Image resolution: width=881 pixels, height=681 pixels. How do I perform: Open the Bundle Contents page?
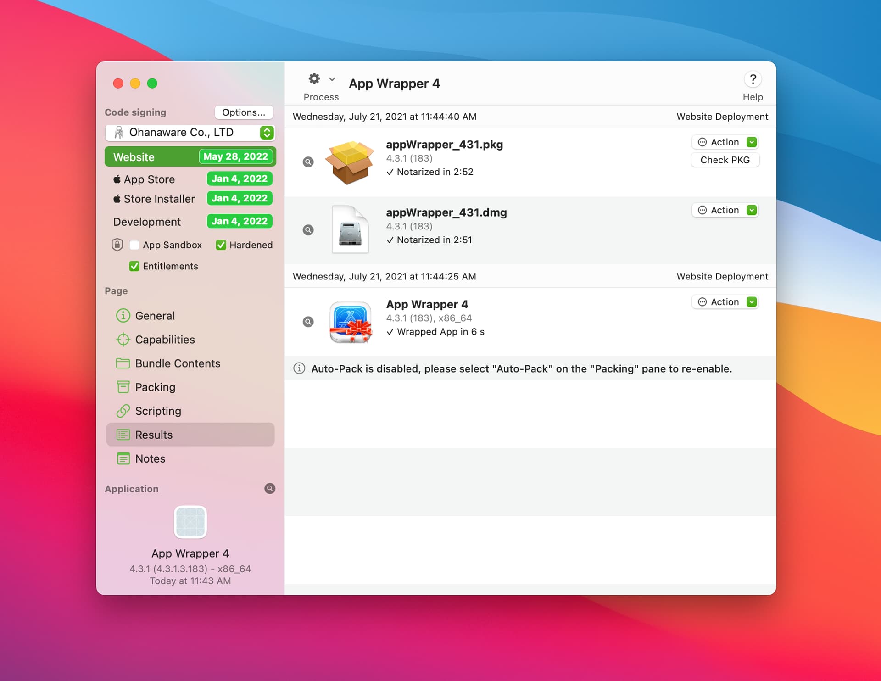[190, 363]
